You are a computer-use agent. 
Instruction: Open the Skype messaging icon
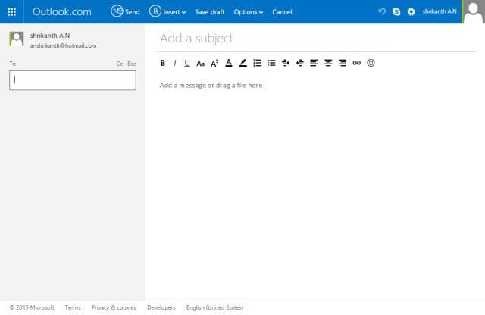(396, 12)
